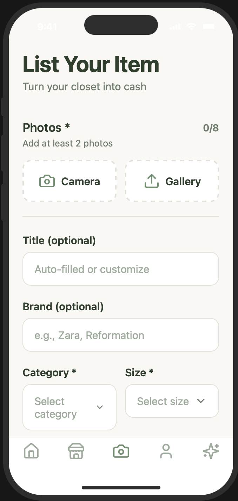Viewport: 238px width, 501px height.
Task: Tap the battery status icon
Action: tap(209, 27)
